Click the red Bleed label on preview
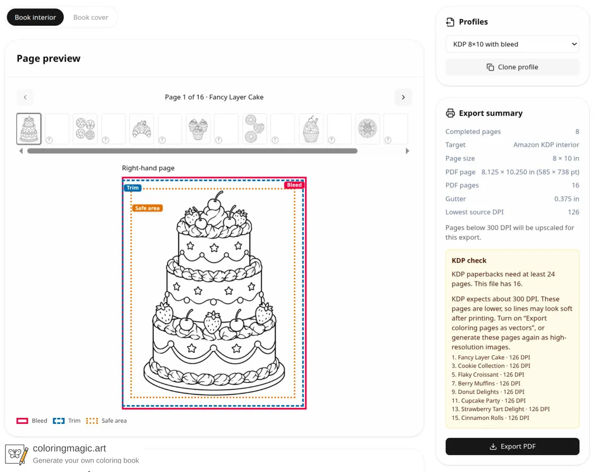The height and width of the screenshot is (472, 596). pos(294,185)
